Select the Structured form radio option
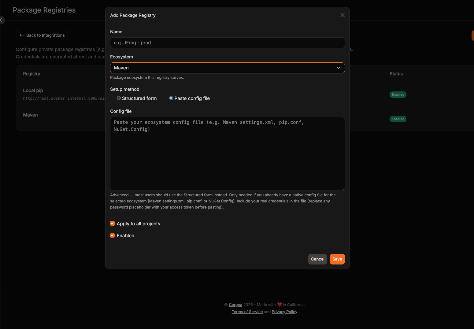The height and width of the screenshot is (329, 474). (119, 98)
